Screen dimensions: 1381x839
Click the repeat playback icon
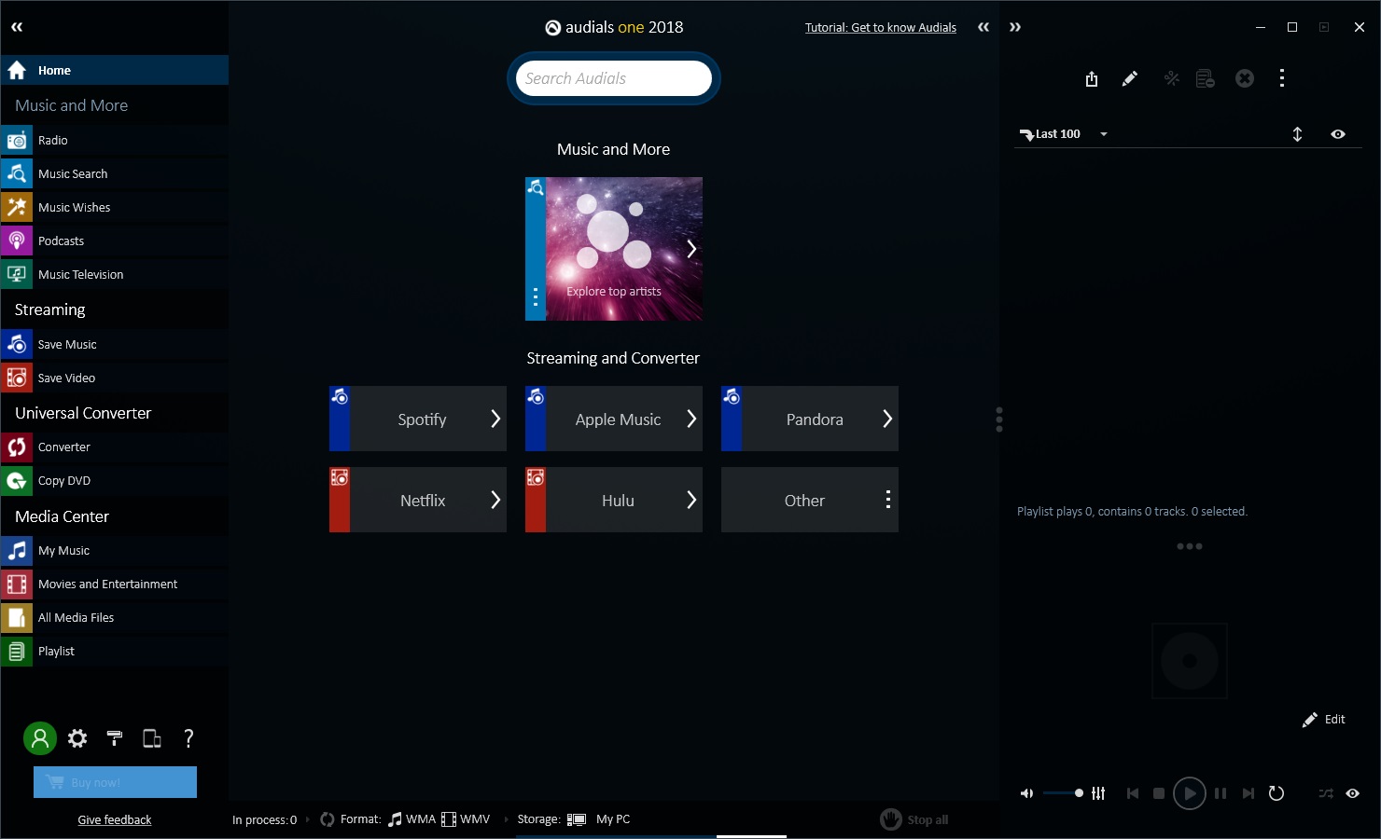[x=1276, y=793]
